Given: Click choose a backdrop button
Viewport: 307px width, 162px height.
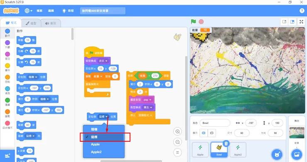Looking at the screenshot, I should 297,155.
